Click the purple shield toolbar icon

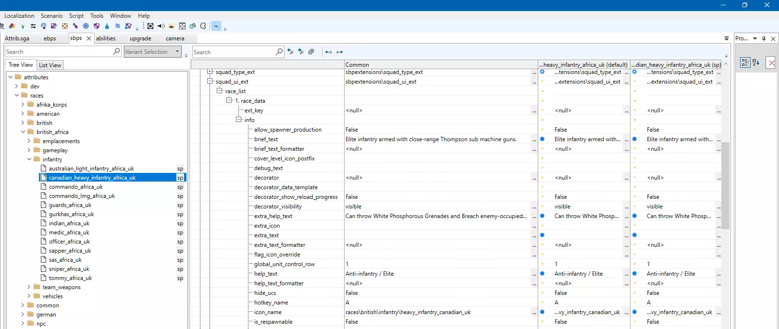point(97,26)
